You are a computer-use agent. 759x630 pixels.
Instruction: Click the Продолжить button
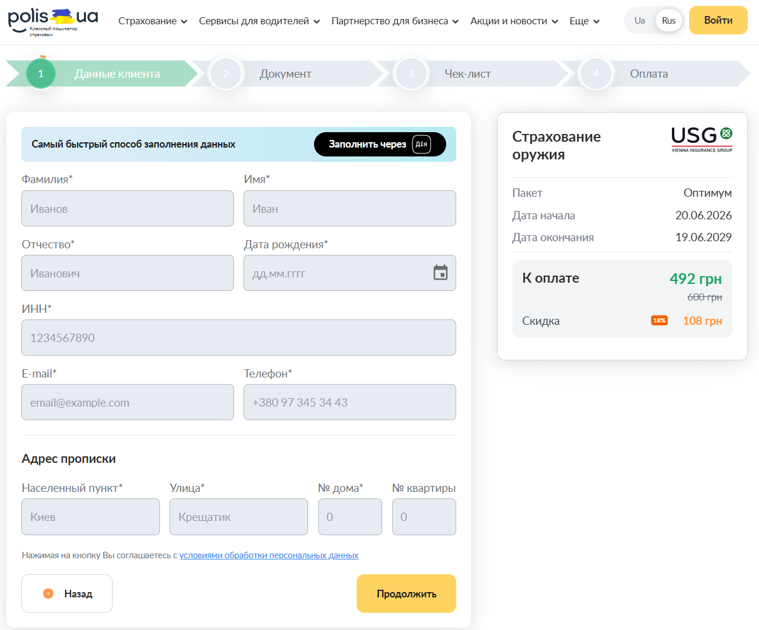tap(406, 593)
